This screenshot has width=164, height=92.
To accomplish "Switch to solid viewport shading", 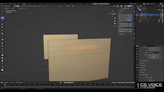I will pos(129,6).
